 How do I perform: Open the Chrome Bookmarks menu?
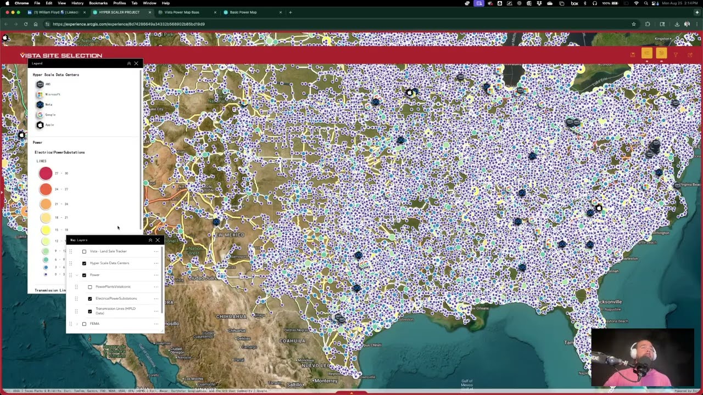[x=98, y=3]
